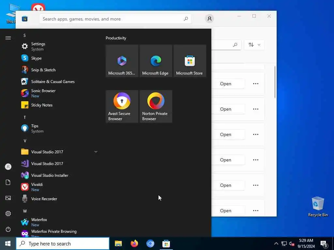This screenshot has width=334, height=250.
Task: Click the Microsoft Store home logo
Action: [25, 19]
